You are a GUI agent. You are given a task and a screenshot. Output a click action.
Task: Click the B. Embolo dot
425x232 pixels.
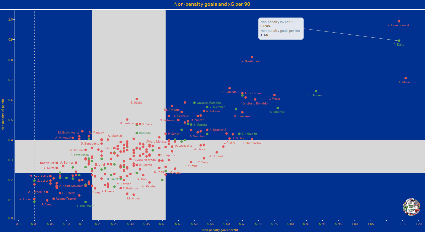pos(127,120)
